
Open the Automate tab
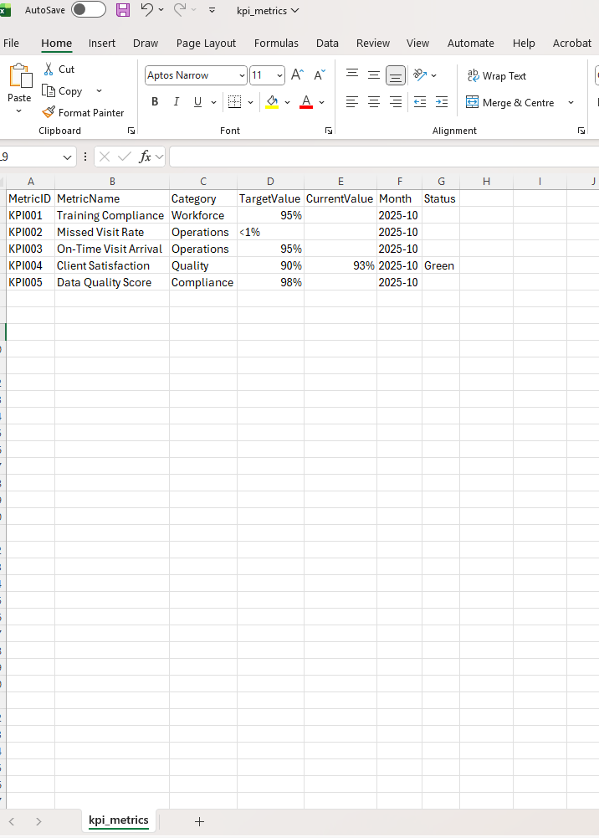click(471, 44)
